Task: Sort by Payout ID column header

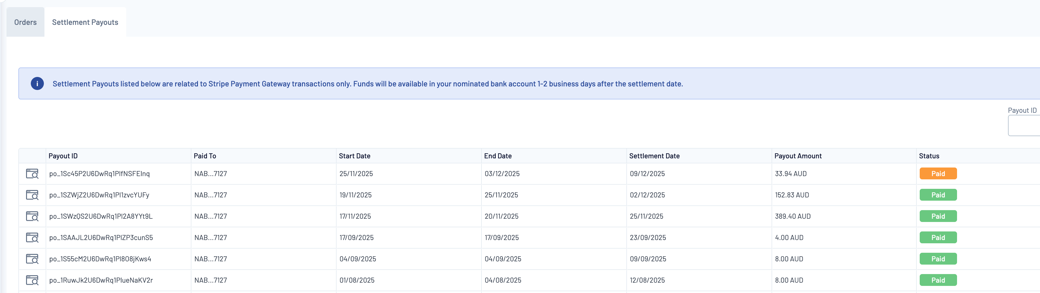Action: 63,156
